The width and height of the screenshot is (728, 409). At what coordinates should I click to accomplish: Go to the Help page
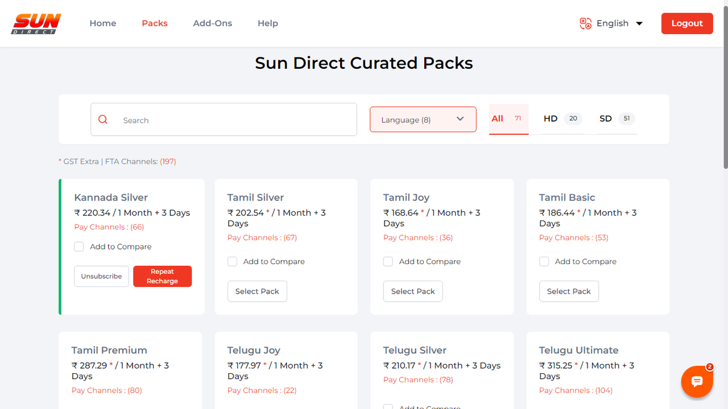(267, 23)
